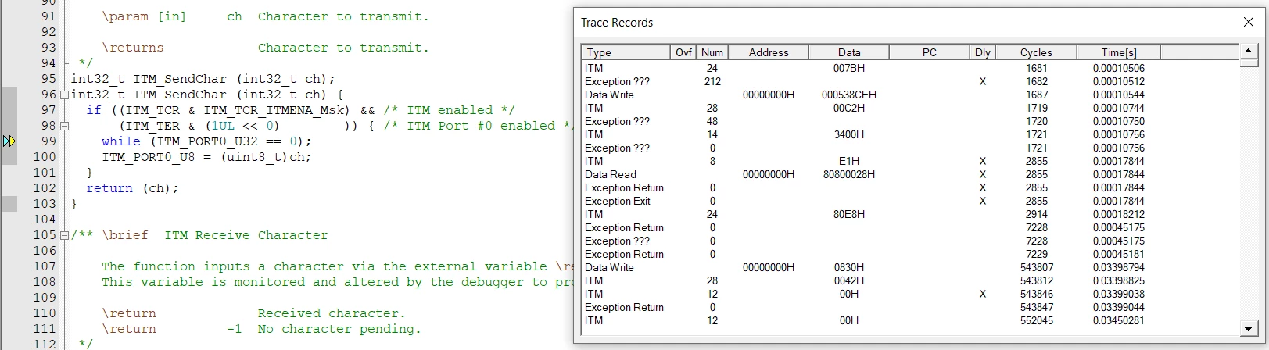Viewport: 1269px width, 350px height.
Task: Click the 'return' keyword on line 102
Action: tap(109, 188)
